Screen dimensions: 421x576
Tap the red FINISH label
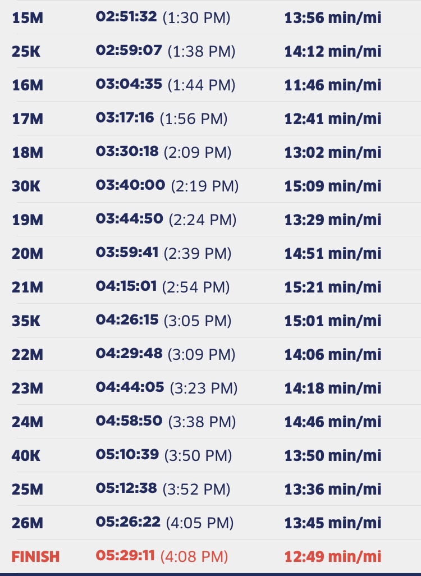35,556
